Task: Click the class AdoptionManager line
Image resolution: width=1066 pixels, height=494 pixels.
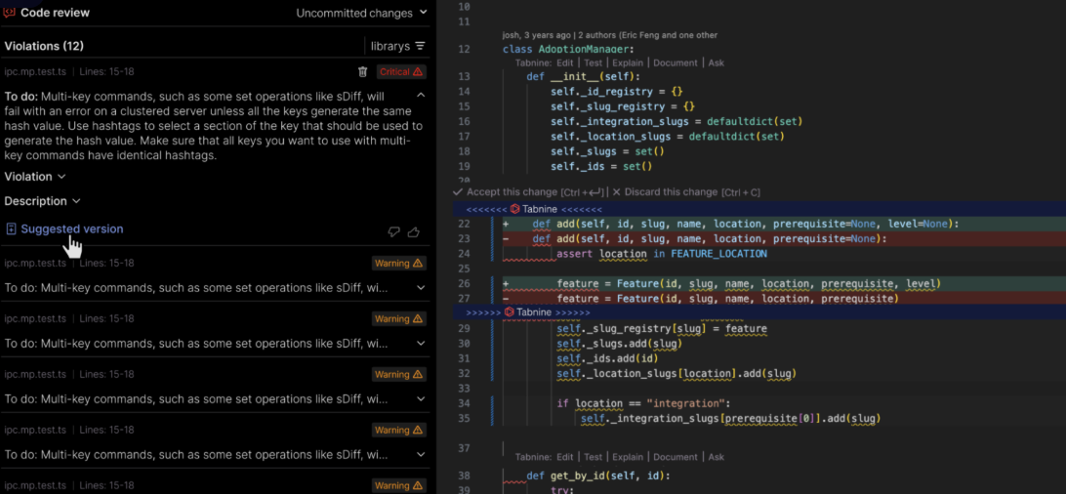Action: click(568, 49)
